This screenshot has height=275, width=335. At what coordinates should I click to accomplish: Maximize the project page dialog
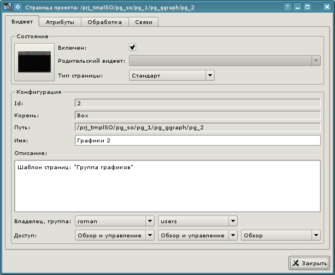307,8
